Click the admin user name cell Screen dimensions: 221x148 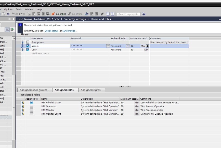[50, 46]
